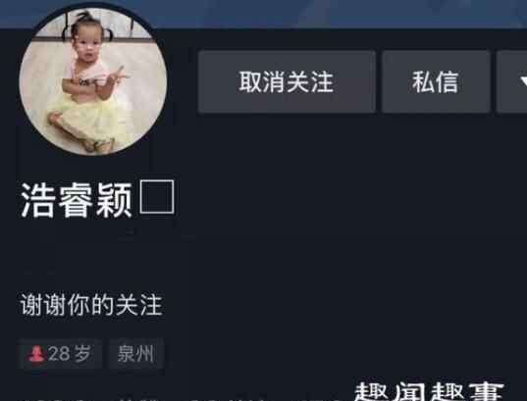The image size is (527, 401).
Task: Click the 信 character on message button
Action: [448, 82]
